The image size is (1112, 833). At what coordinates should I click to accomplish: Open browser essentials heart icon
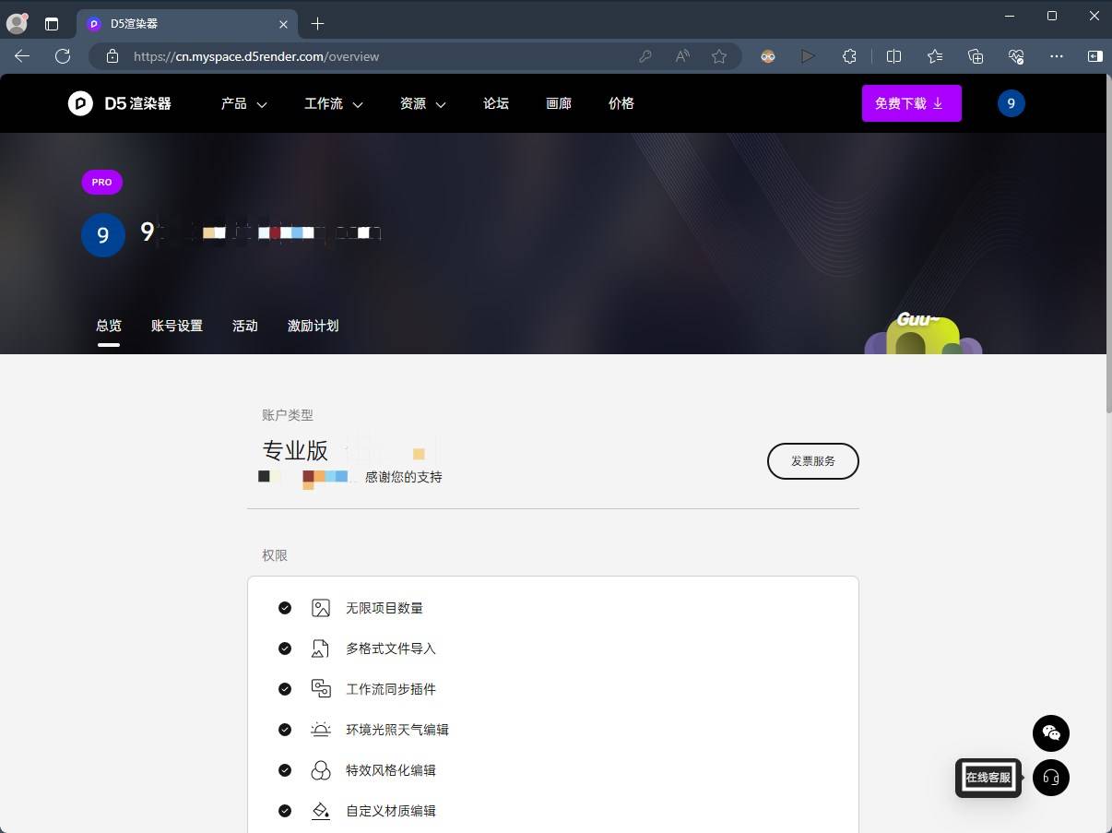click(1016, 56)
